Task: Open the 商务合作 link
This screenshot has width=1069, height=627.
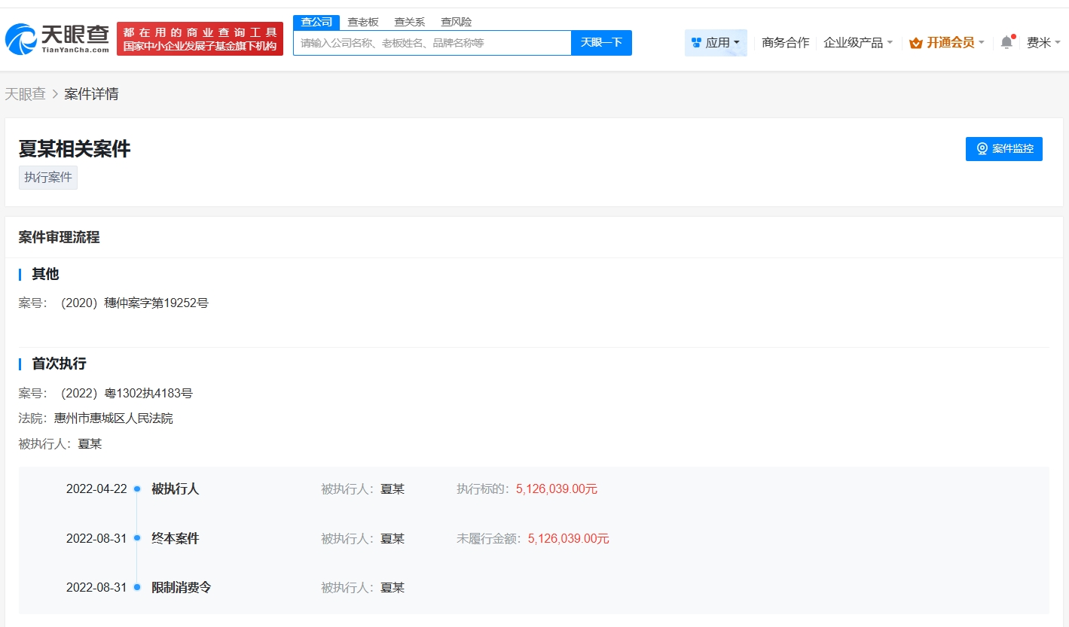Action: pyautogui.click(x=785, y=43)
